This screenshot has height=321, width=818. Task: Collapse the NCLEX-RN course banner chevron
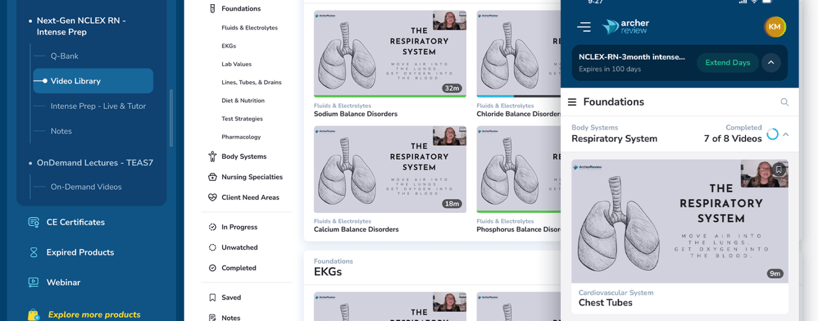[771, 62]
